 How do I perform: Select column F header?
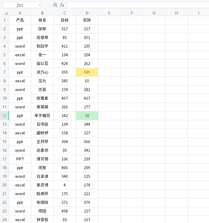pos(132,13)
